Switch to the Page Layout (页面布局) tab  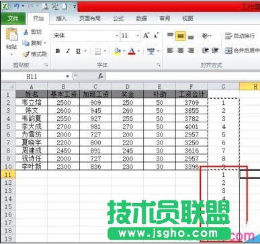point(89,19)
